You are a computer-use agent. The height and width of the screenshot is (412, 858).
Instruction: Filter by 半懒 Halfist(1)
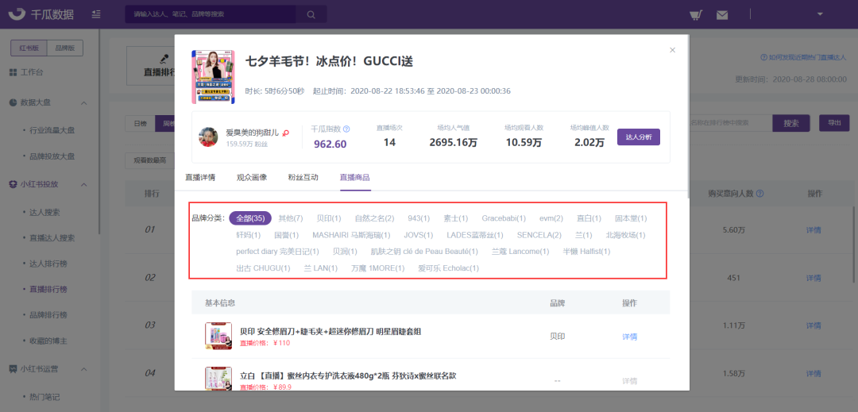click(x=586, y=252)
